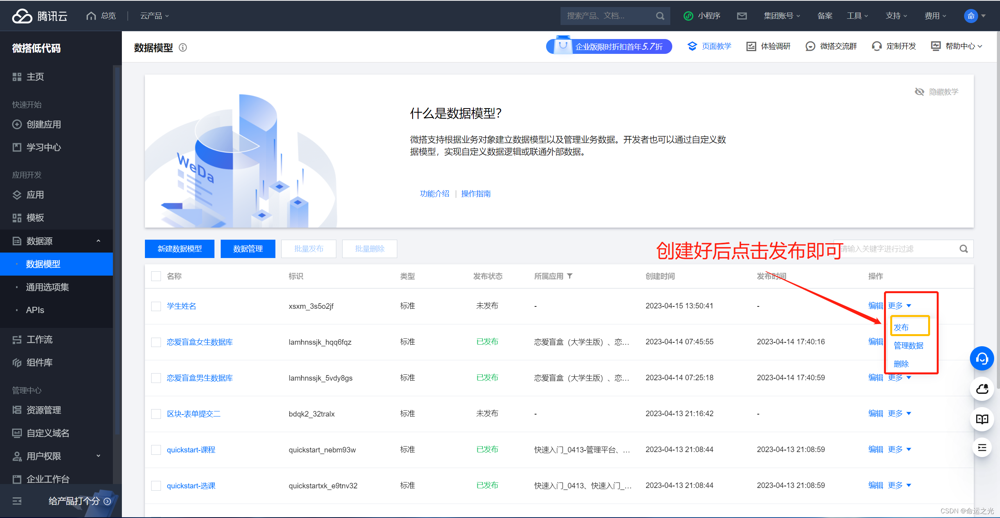
Task: Click the info icon beside 数据模型 title
Action: pos(183,48)
